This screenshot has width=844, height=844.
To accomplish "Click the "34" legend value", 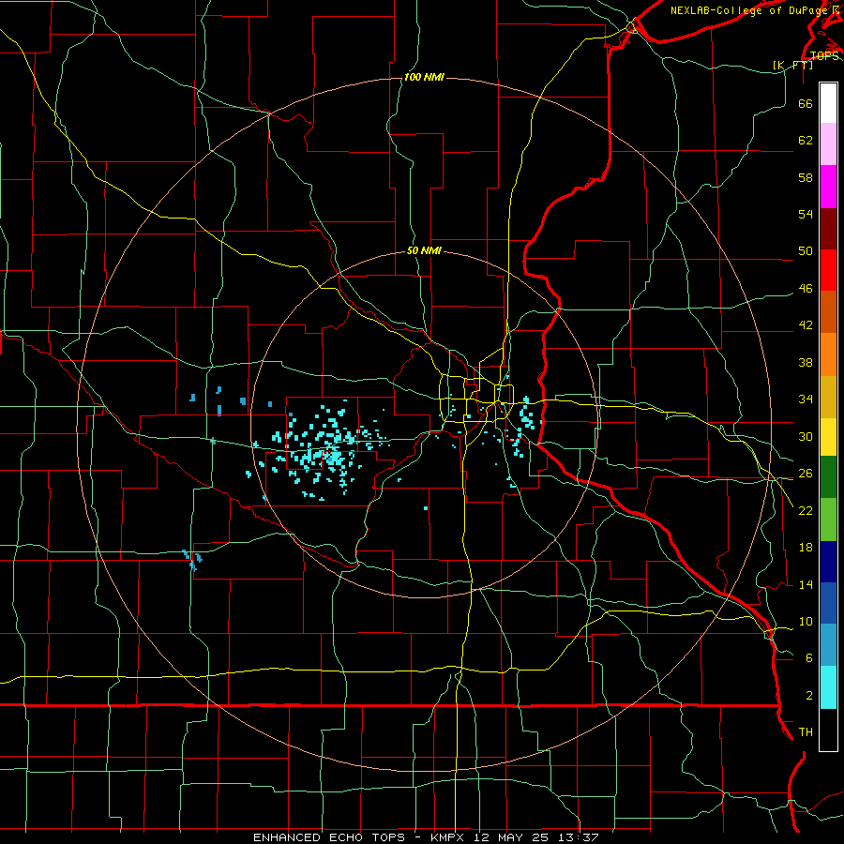I will click(x=806, y=399).
